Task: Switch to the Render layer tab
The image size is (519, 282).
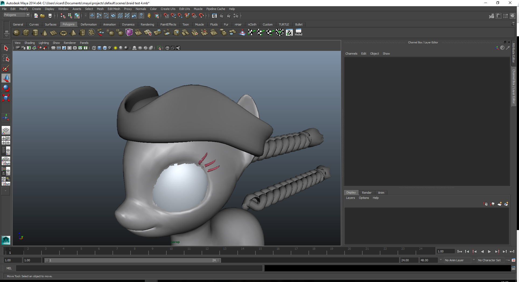Action: [x=366, y=193]
